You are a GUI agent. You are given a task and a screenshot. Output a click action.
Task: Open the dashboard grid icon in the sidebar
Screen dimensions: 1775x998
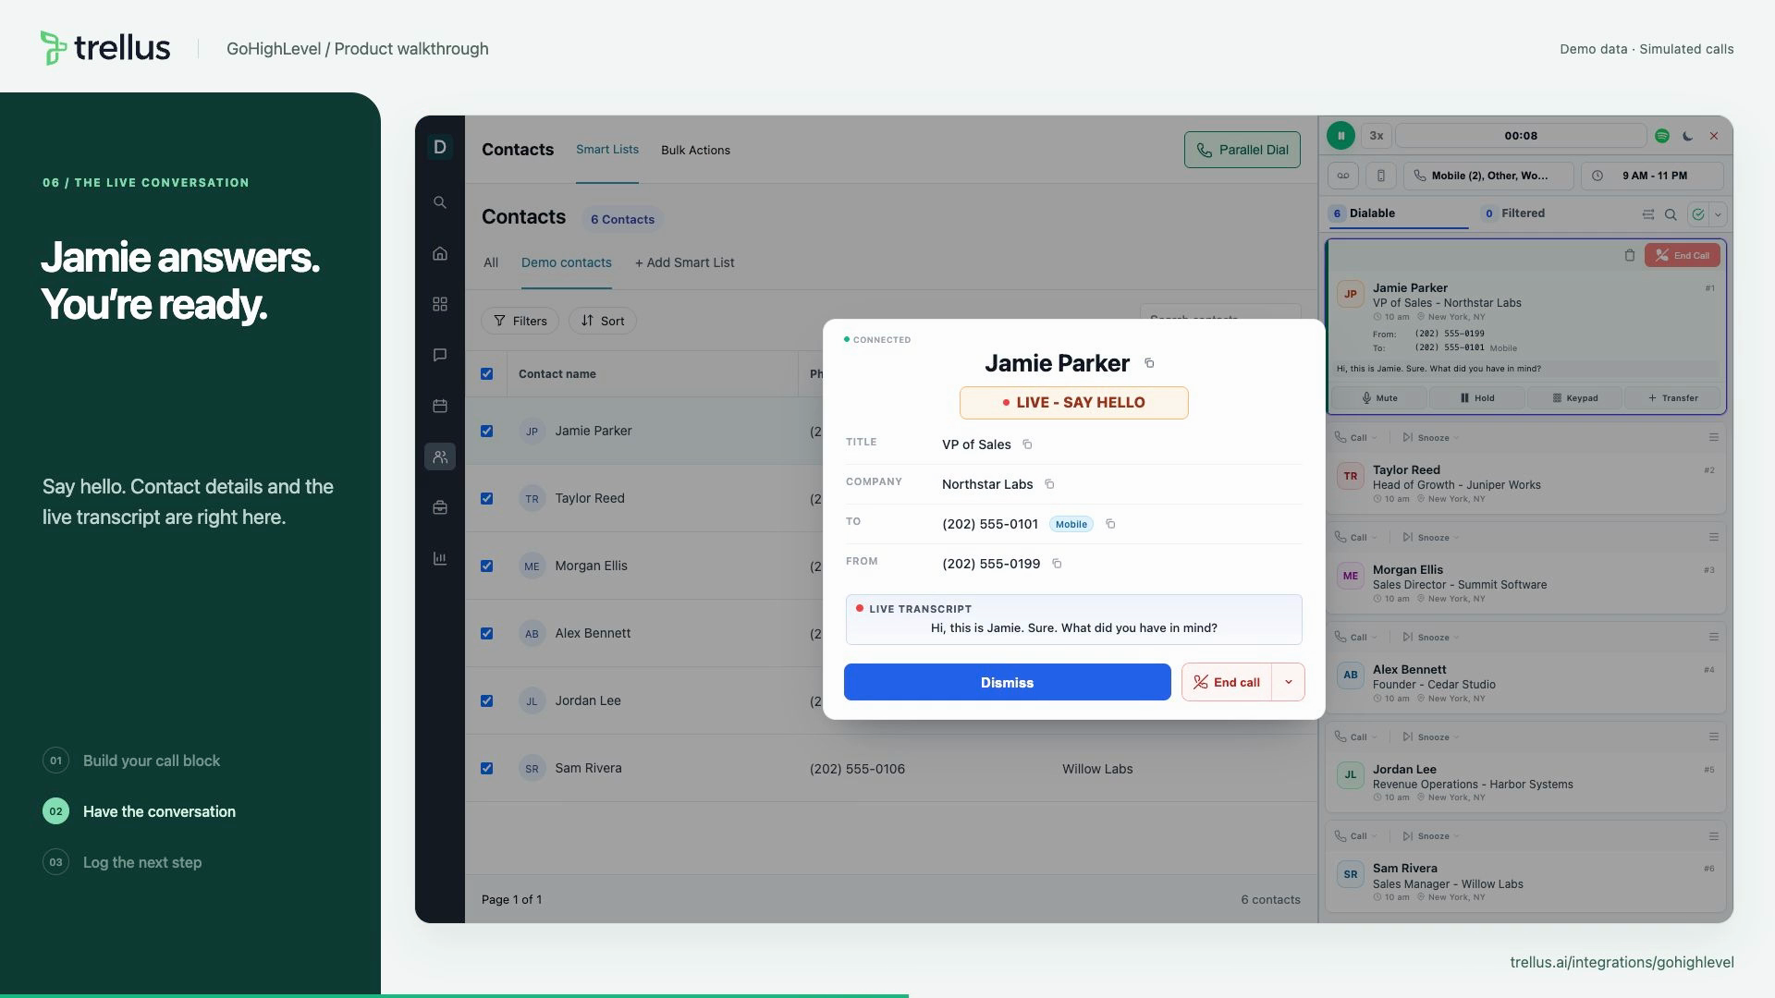point(440,304)
